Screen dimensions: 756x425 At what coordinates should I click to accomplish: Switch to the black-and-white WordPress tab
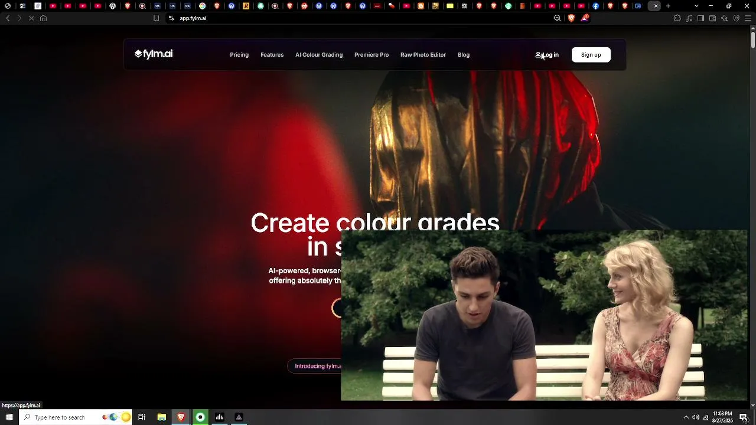113,6
